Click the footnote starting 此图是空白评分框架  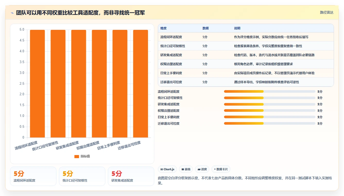click(x=245, y=181)
